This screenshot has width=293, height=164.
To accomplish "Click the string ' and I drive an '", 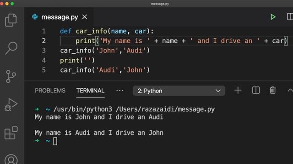I will click(225, 41).
